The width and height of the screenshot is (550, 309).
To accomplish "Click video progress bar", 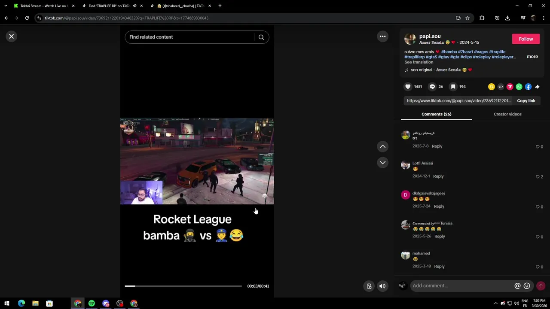I will [183, 286].
